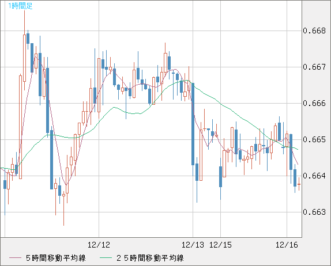Viewport: 331px width, 266px height.
Task: Click the green 25-hour average legend line
Action: coord(106,258)
